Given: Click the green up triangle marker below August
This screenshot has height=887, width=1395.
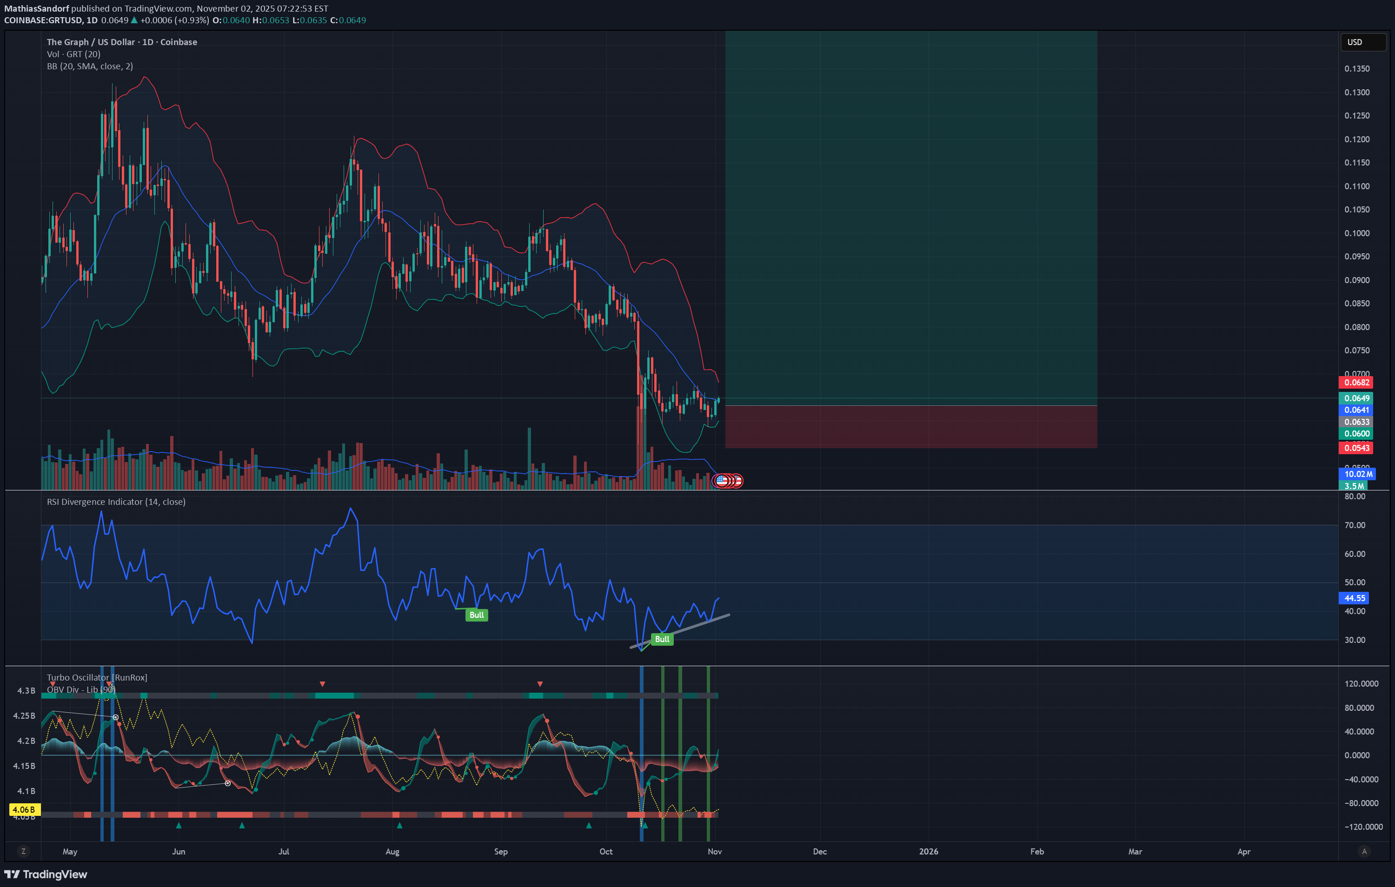Looking at the screenshot, I should pyautogui.click(x=399, y=825).
